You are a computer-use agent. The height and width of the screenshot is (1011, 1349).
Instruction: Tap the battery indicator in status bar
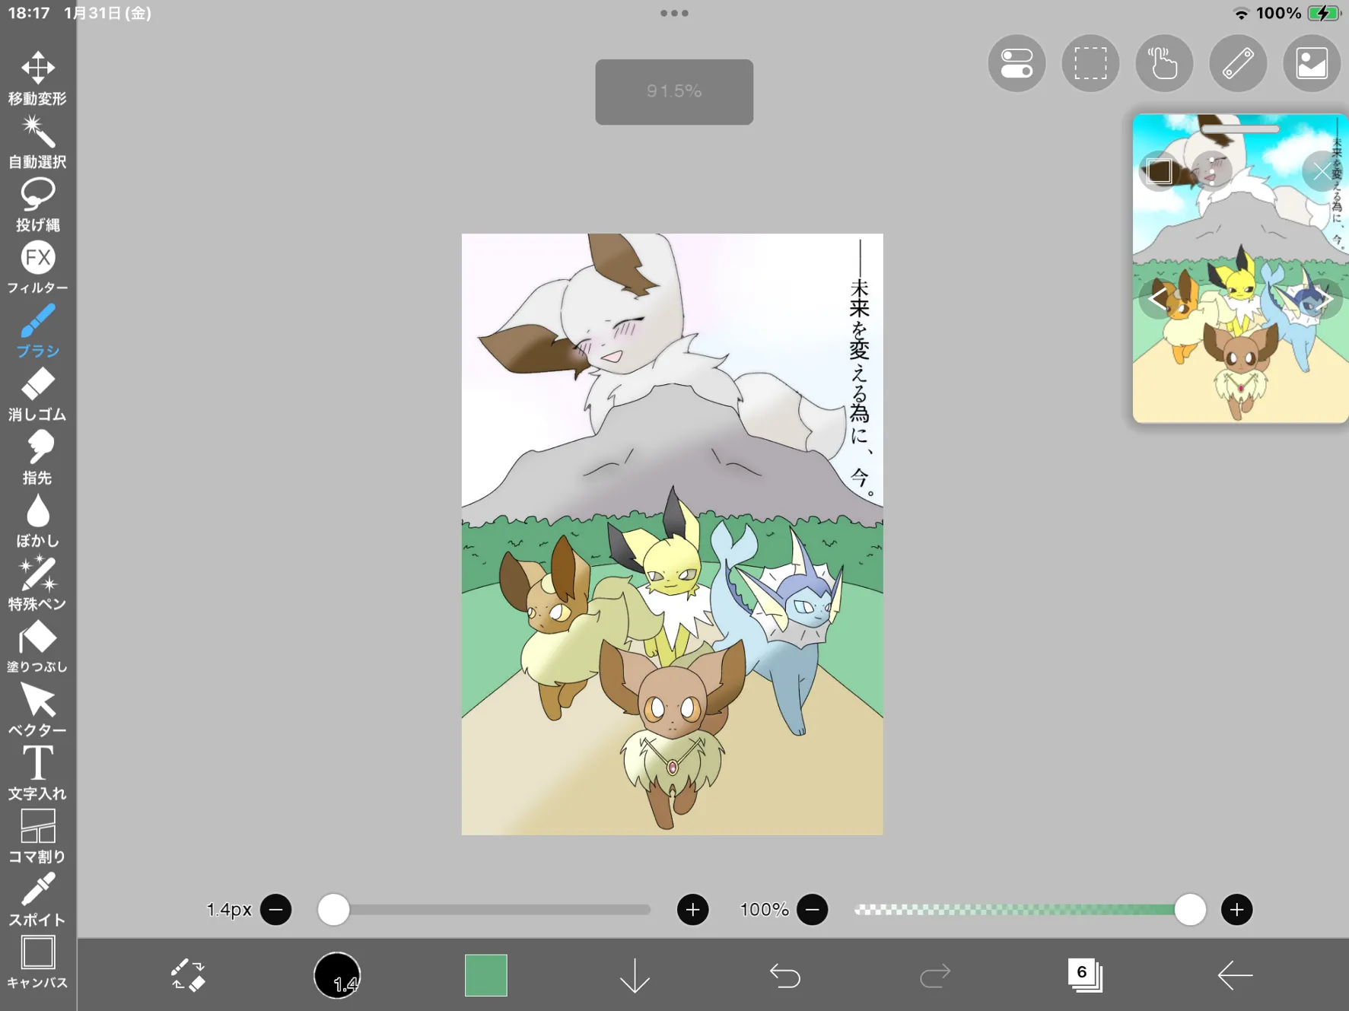[x=1324, y=13]
